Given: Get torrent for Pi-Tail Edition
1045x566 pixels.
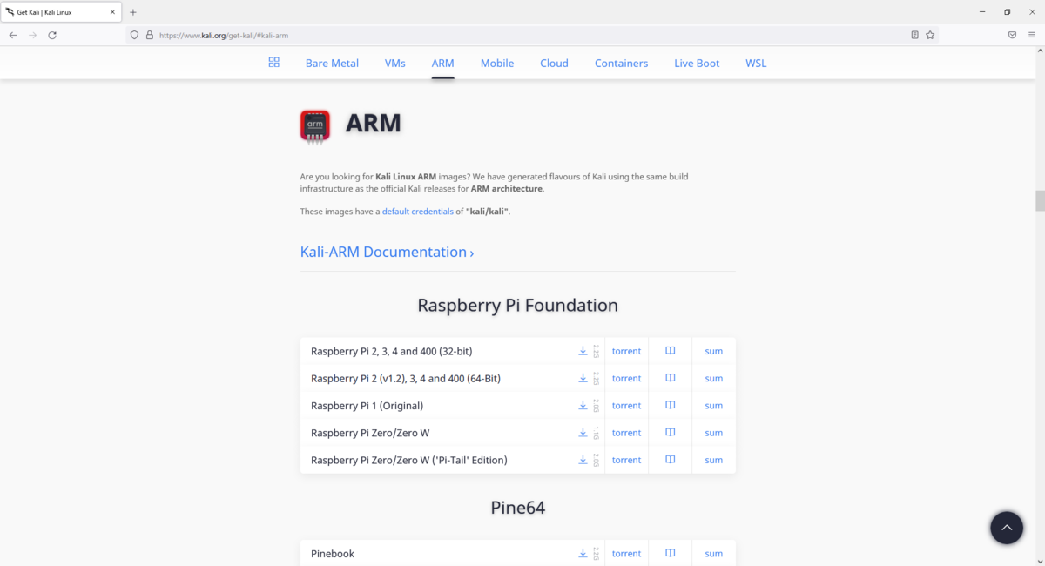Looking at the screenshot, I should click(x=626, y=459).
